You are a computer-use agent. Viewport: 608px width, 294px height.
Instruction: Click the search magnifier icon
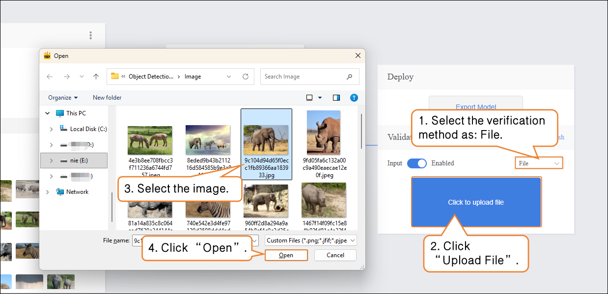click(349, 77)
